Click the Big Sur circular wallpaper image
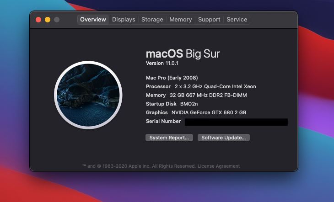 pos(88,95)
